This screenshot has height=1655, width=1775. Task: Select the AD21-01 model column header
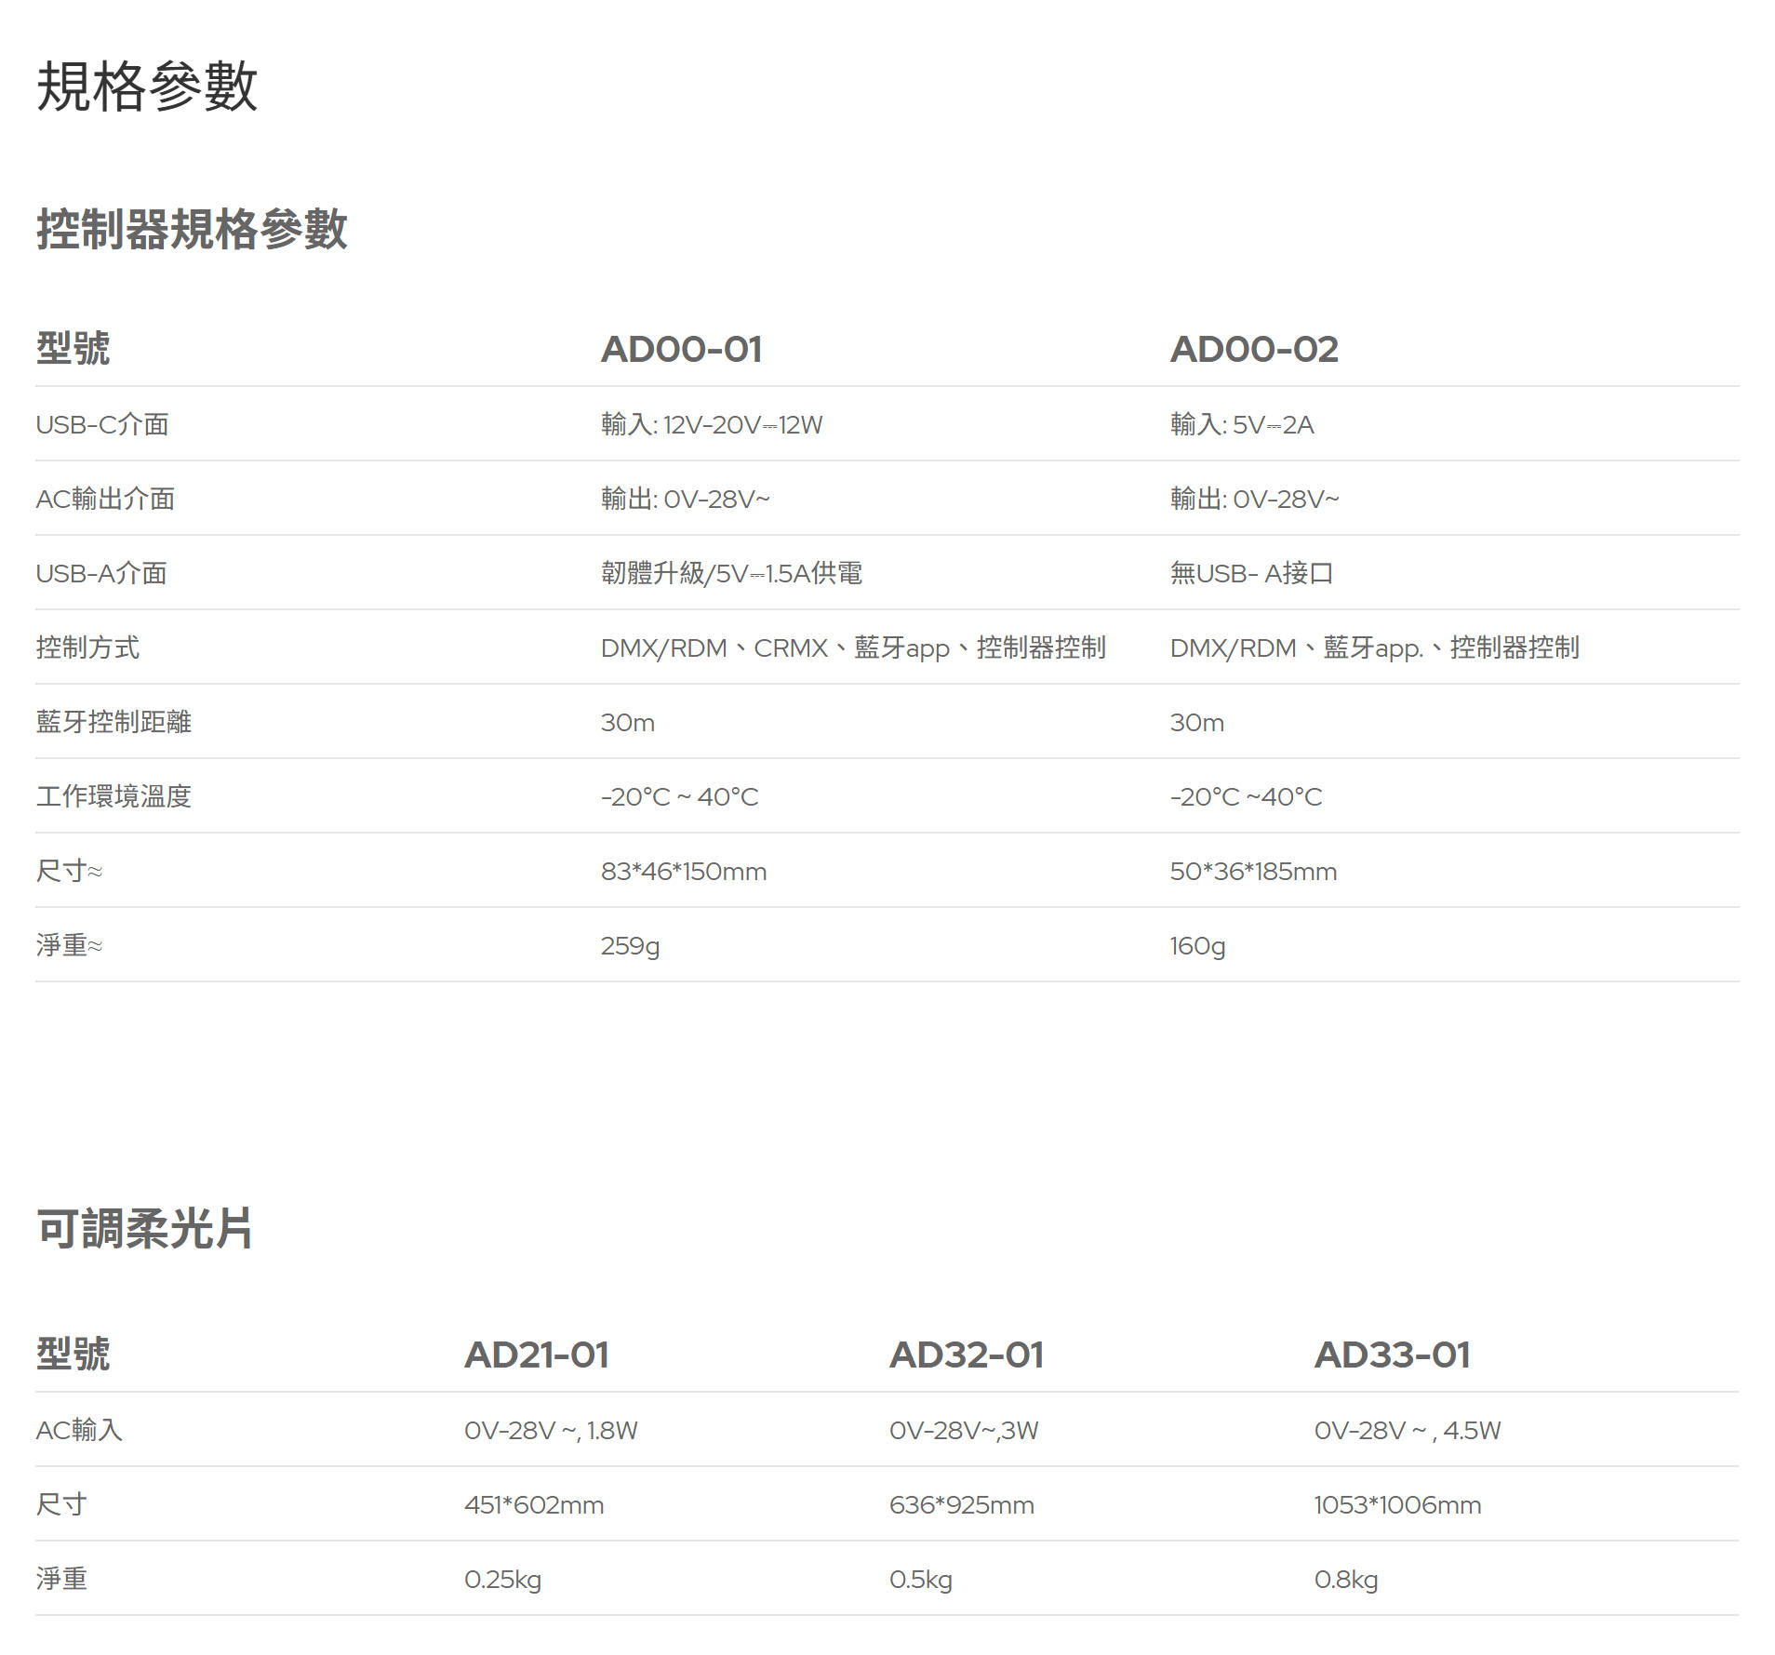(536, 1355)
